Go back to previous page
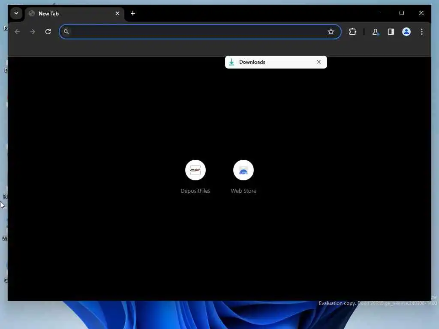Viewport: 439px width, 329px height. coord(17,32)
